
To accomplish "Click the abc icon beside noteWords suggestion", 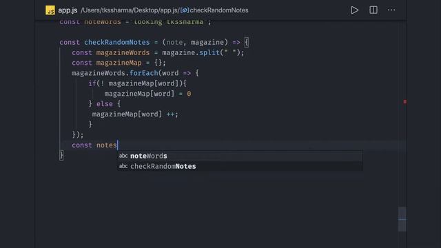I will point(123,156).
